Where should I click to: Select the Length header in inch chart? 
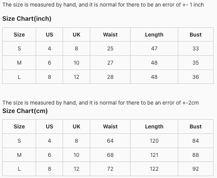[154, 35]
